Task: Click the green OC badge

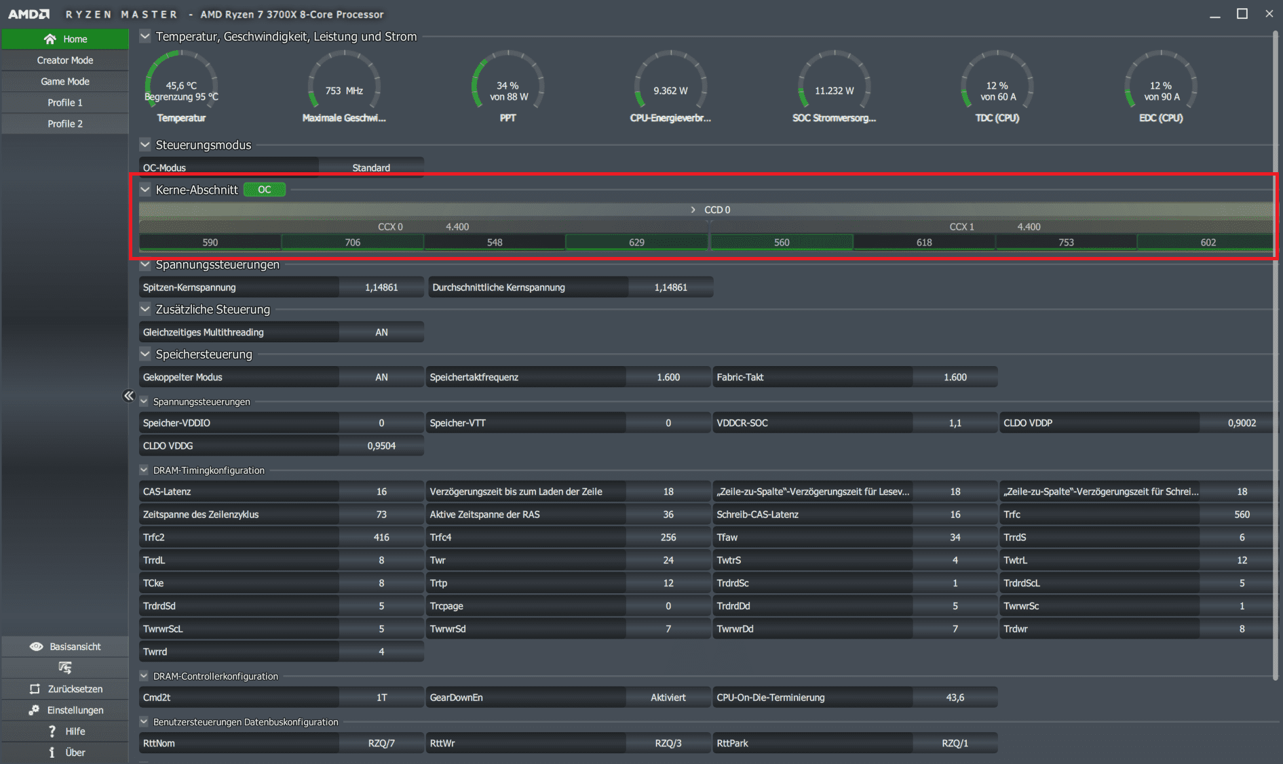Action: click(265, 190)
